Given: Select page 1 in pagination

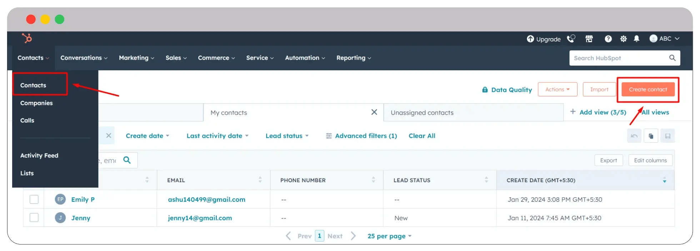Looking at the screenshot, I should tap(319, 236).
